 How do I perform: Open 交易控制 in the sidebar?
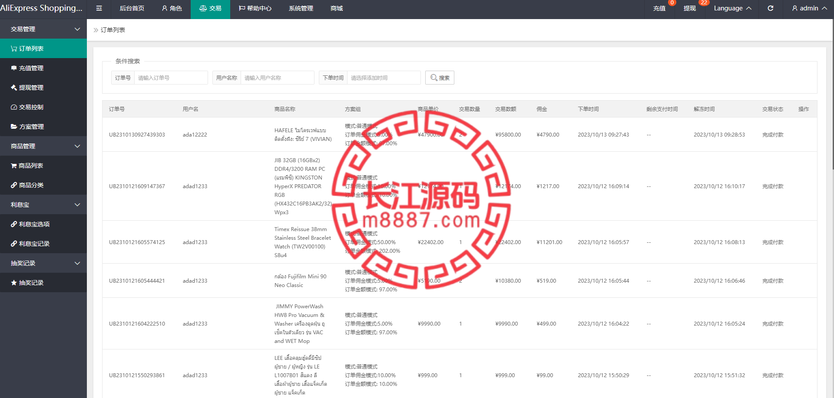click(43, 107)
